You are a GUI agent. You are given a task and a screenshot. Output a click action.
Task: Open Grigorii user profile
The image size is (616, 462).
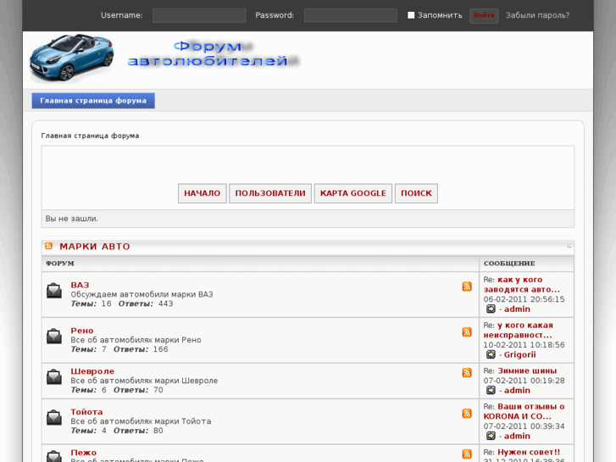click(519, 354)
